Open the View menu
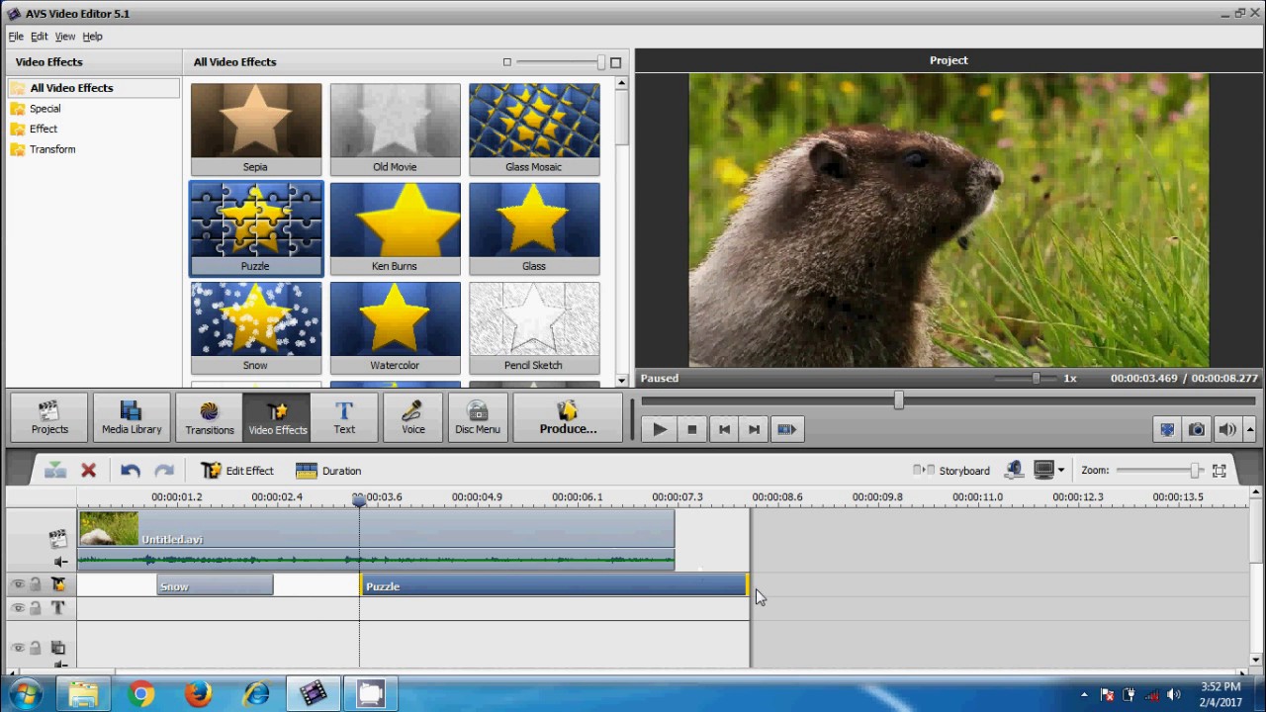 [64, 37]
